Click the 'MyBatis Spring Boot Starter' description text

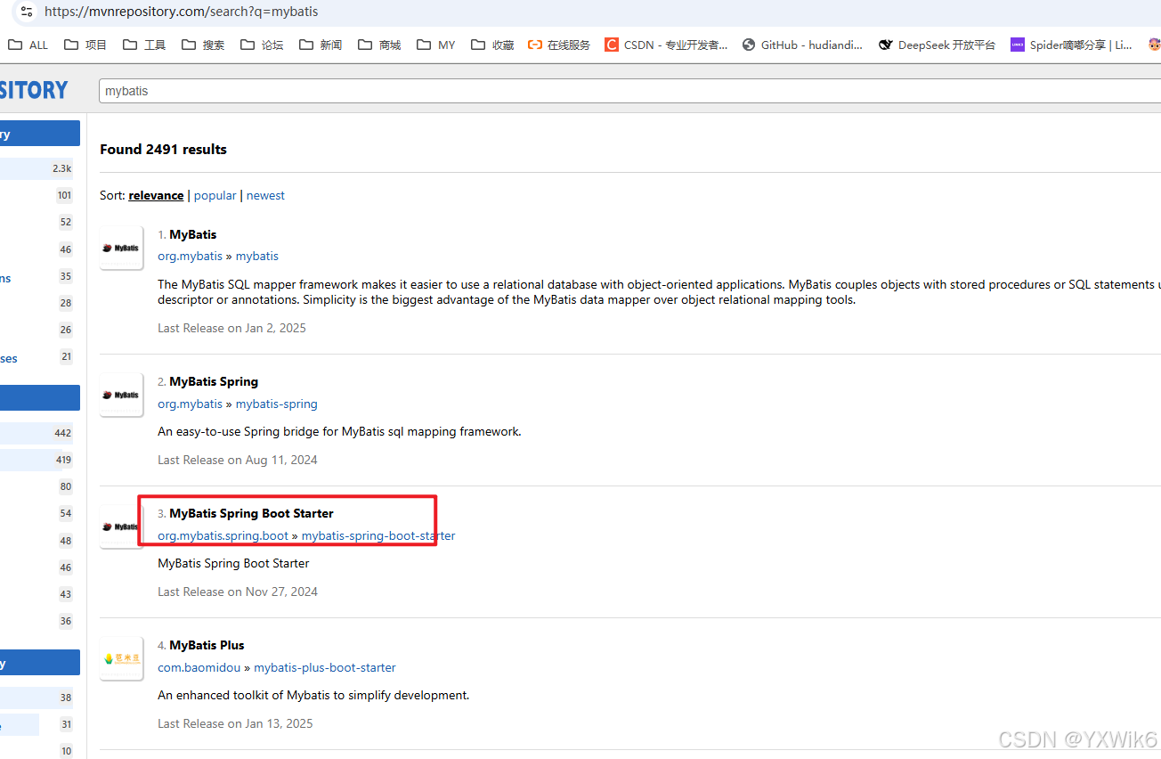pos(233,563)
